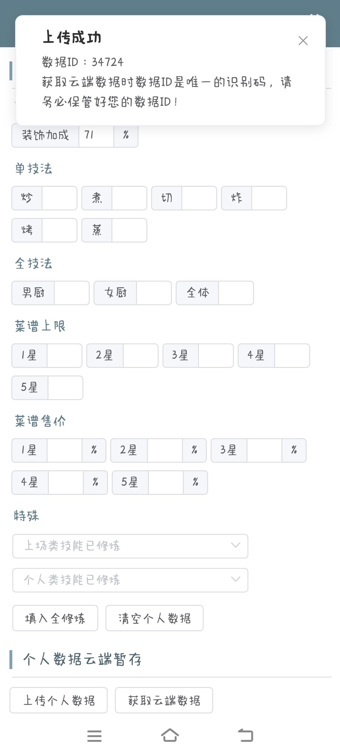Open the 个人类技能已修炼 dropdown
The image size is (340, 756).
coord(130,580)
